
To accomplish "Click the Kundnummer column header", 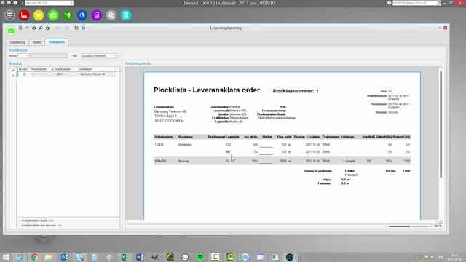I will (x=67, y=69).
